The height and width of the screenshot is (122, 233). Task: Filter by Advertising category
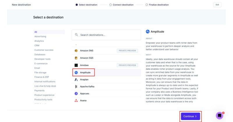(x=40, y=37)
